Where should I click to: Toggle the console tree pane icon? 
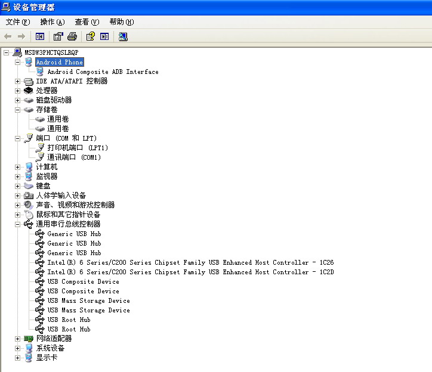(40, 36)
